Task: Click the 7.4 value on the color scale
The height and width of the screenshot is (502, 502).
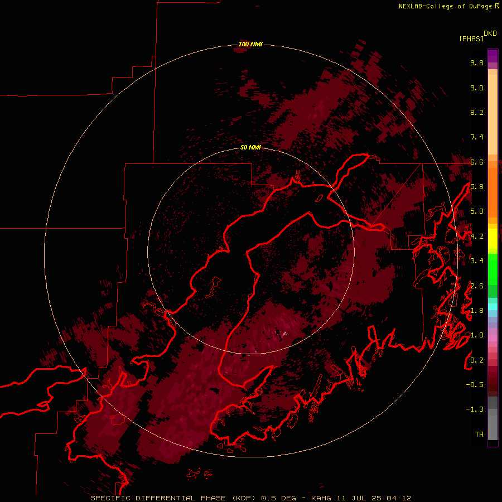Action: tap(477, 137)
